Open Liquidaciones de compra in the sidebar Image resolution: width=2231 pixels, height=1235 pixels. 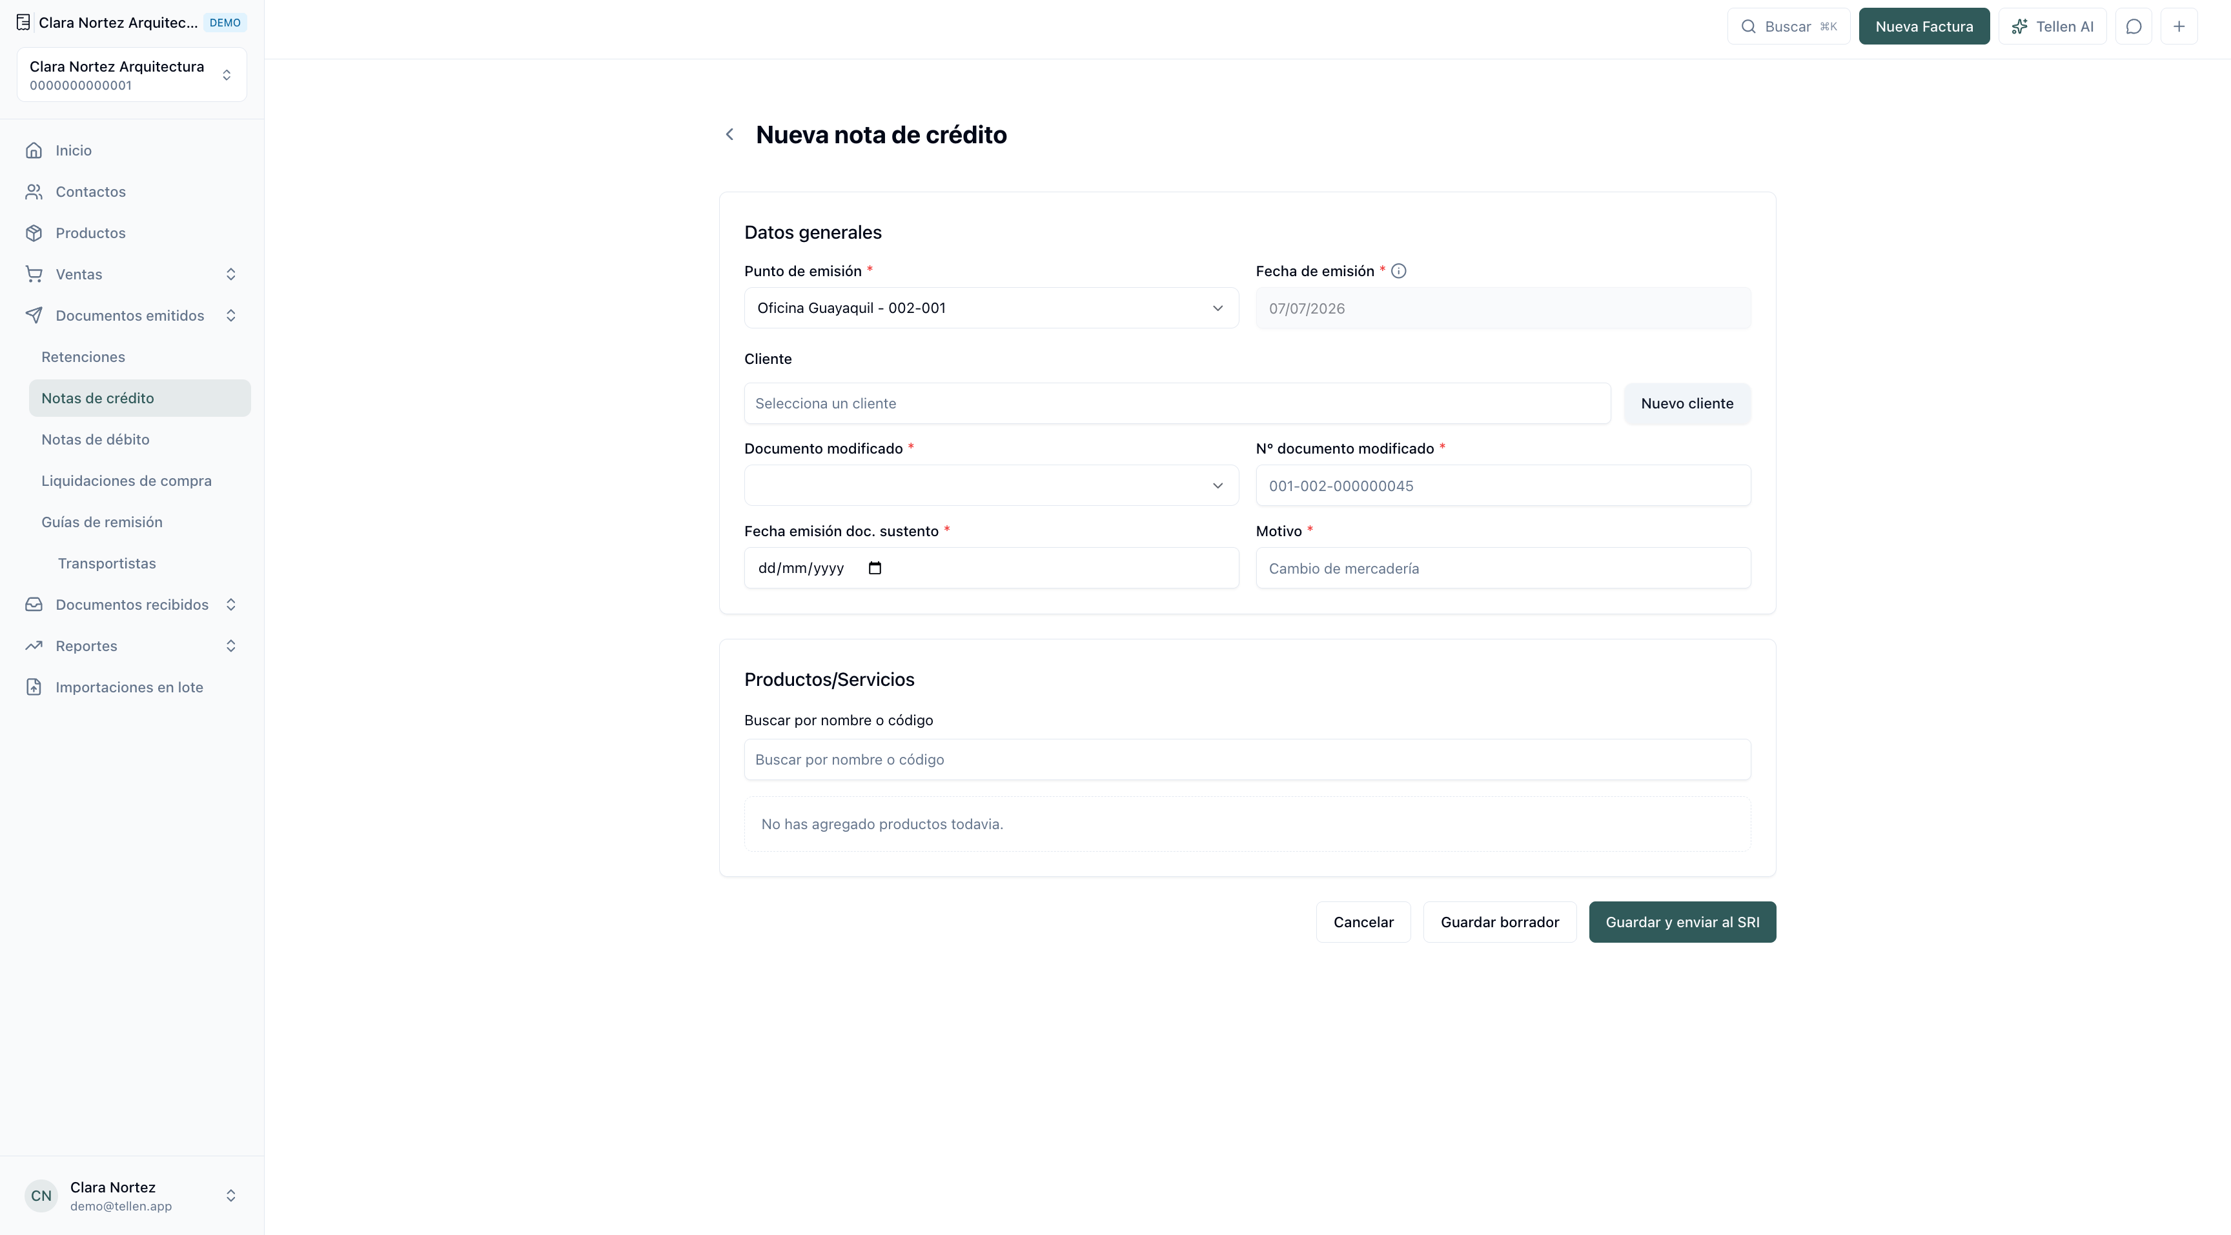[x=139, y=481]
